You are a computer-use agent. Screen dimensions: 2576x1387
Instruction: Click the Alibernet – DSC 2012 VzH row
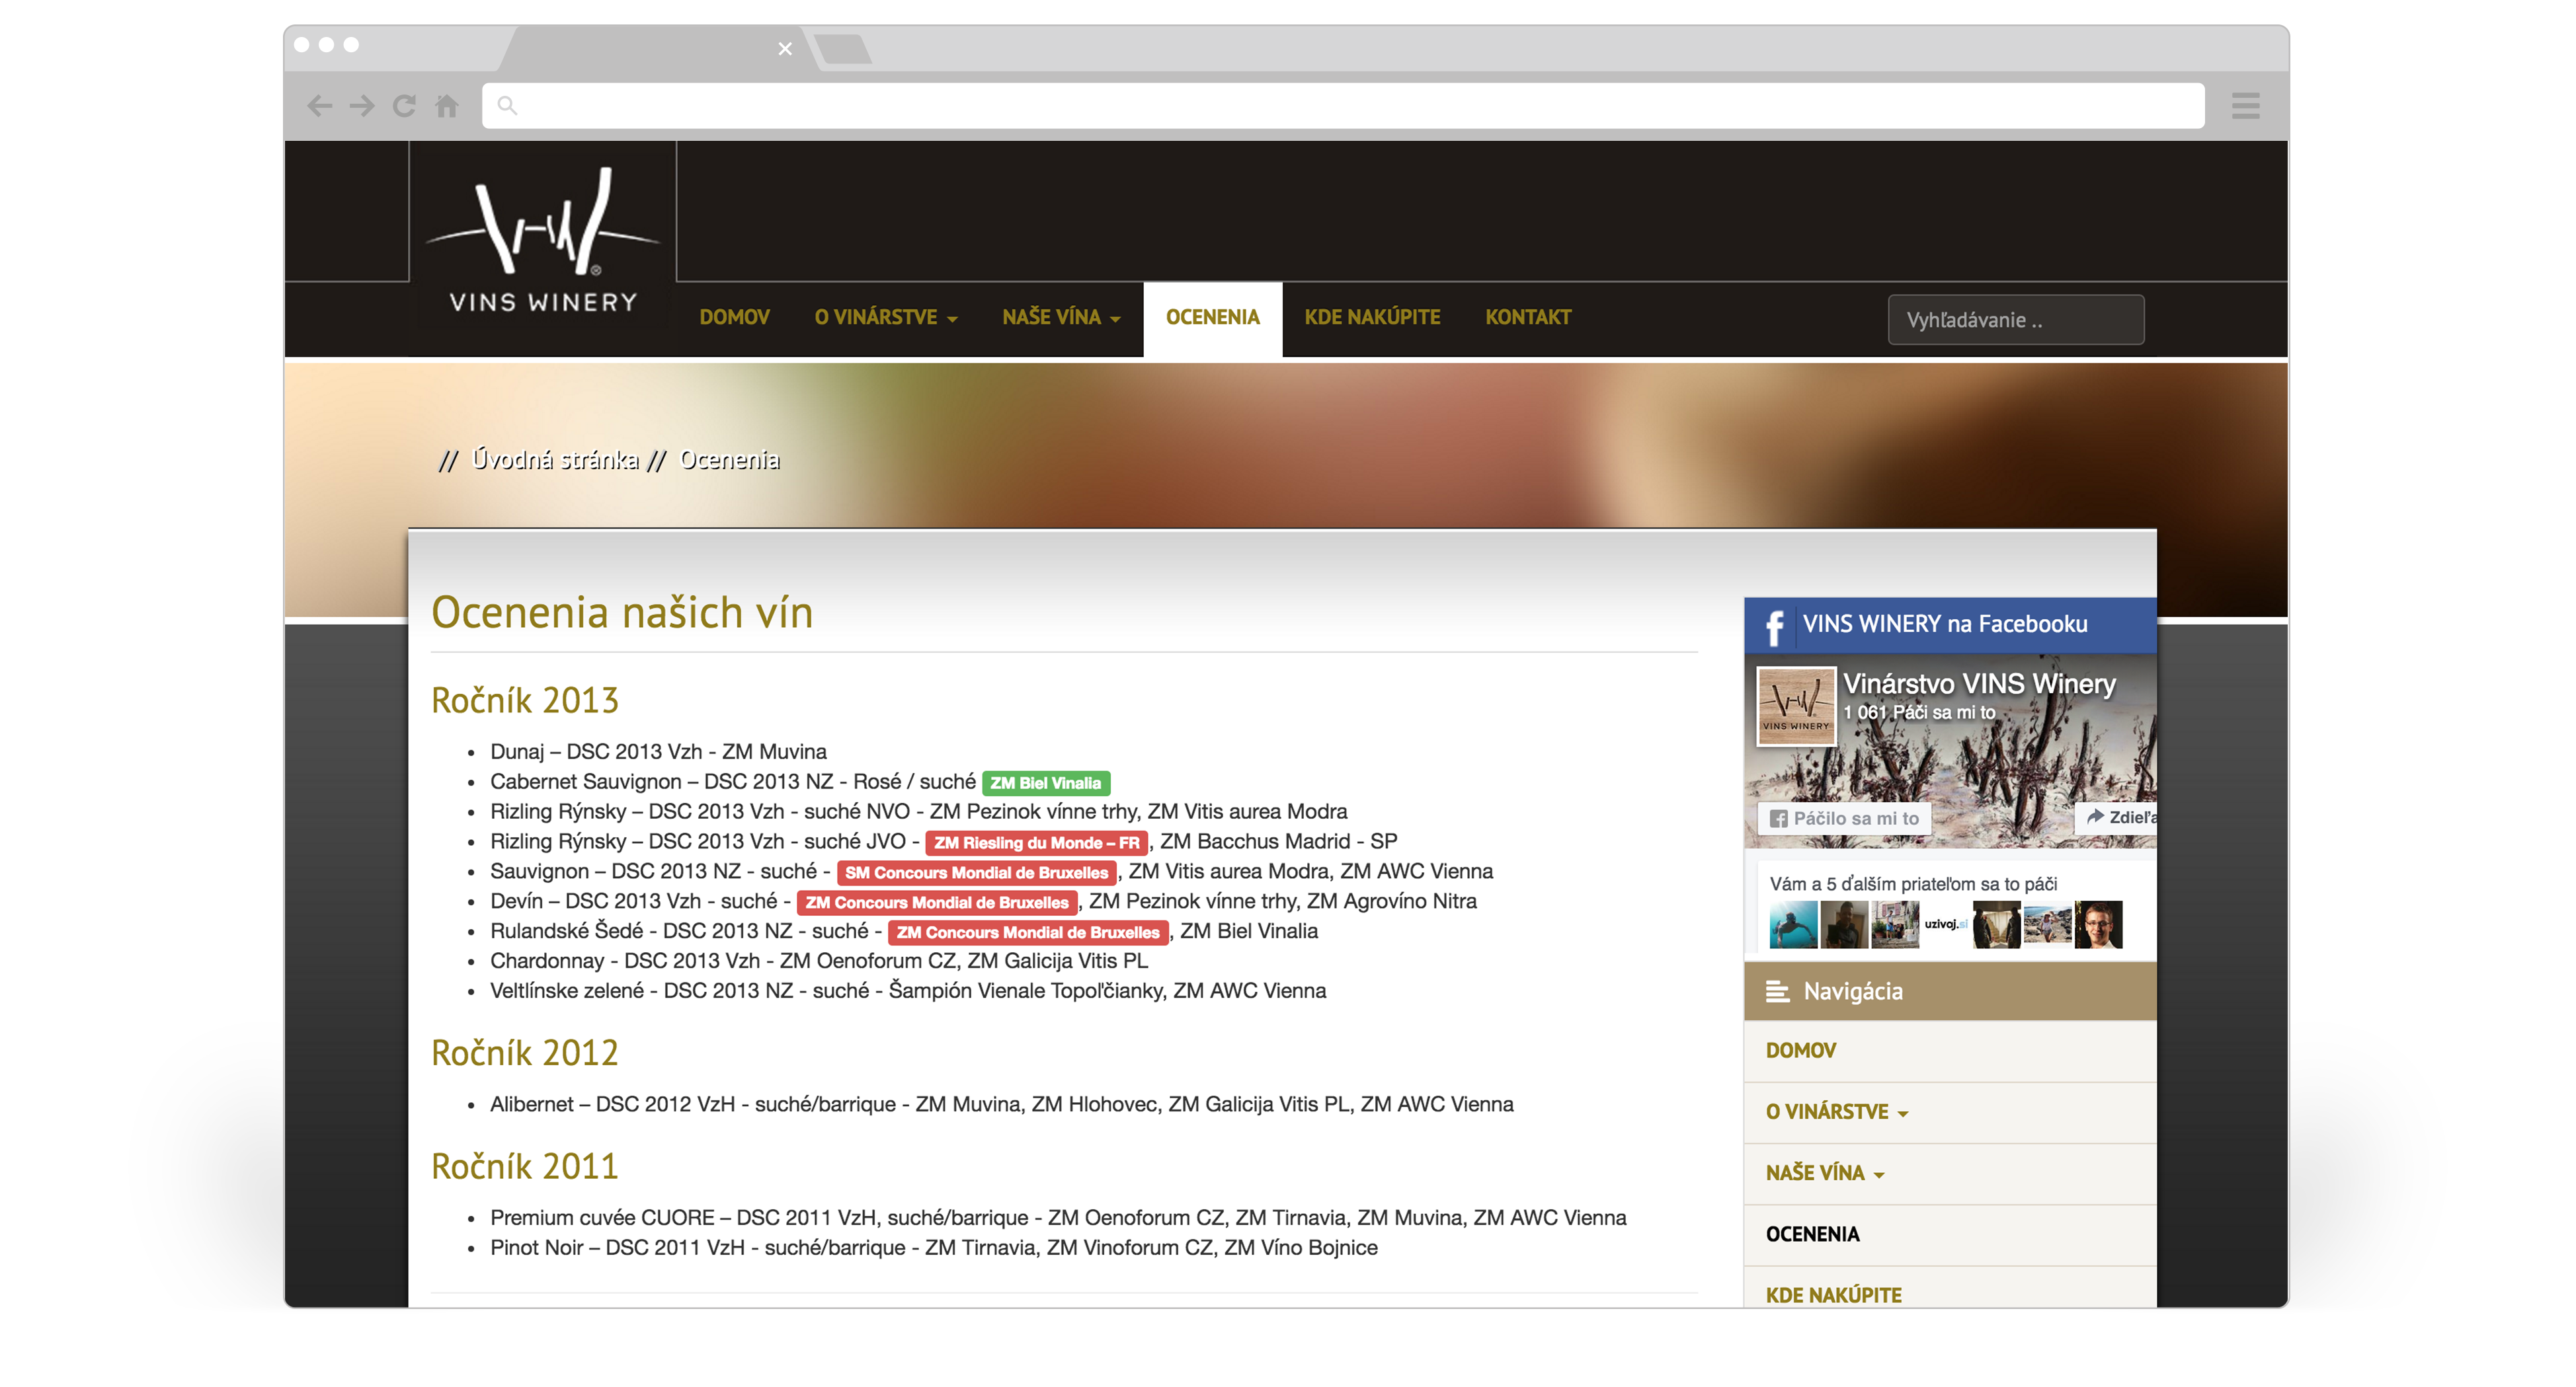1001,1106
